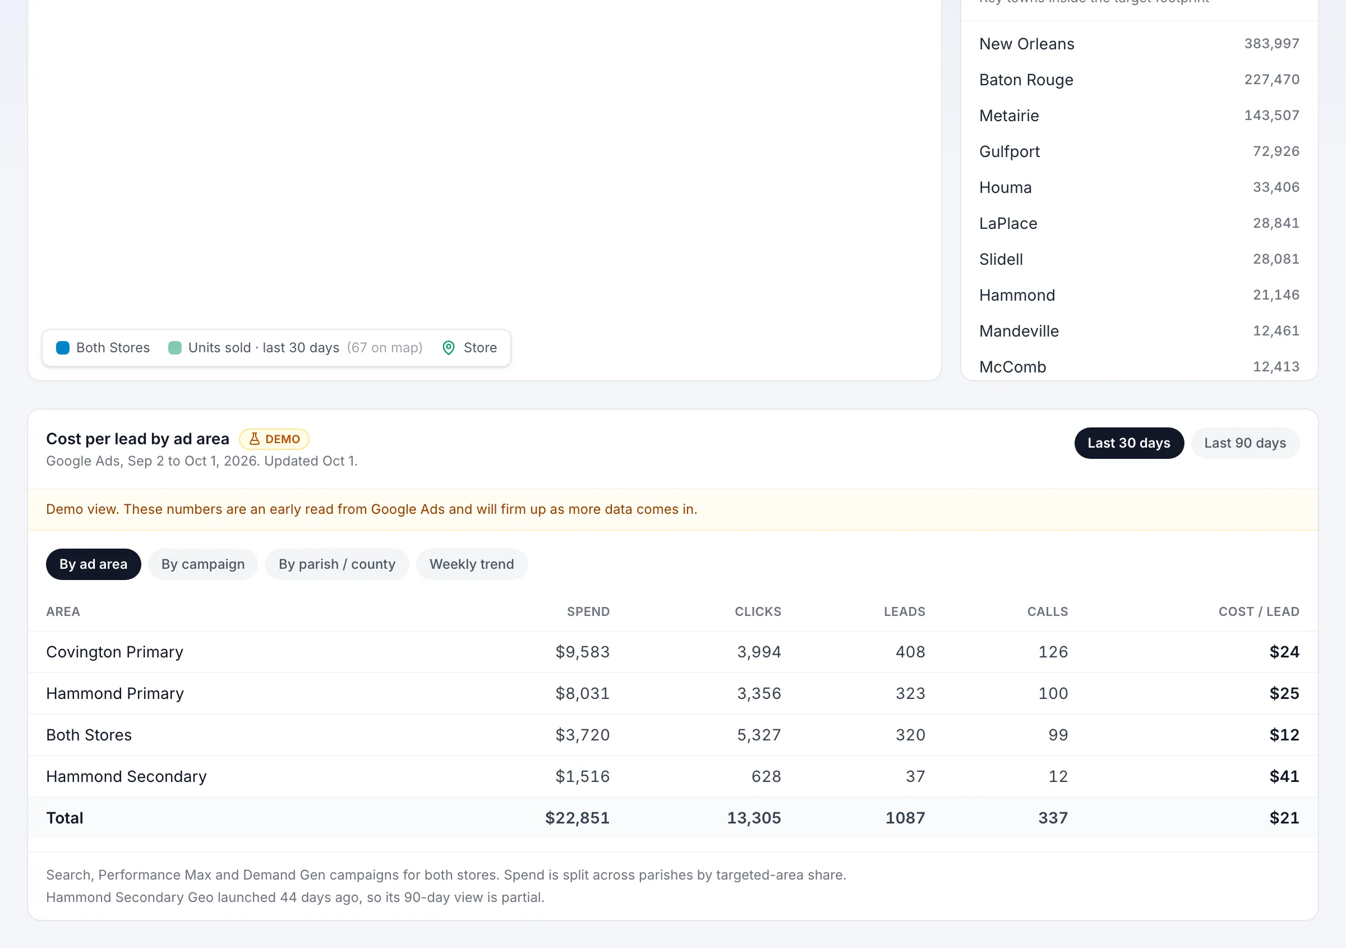Click Houma in the towns list
Viewport: 1346px width, 948px height.
coord(1006,187)
